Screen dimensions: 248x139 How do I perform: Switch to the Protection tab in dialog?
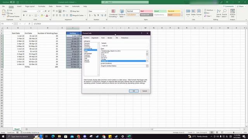[125, 38]
